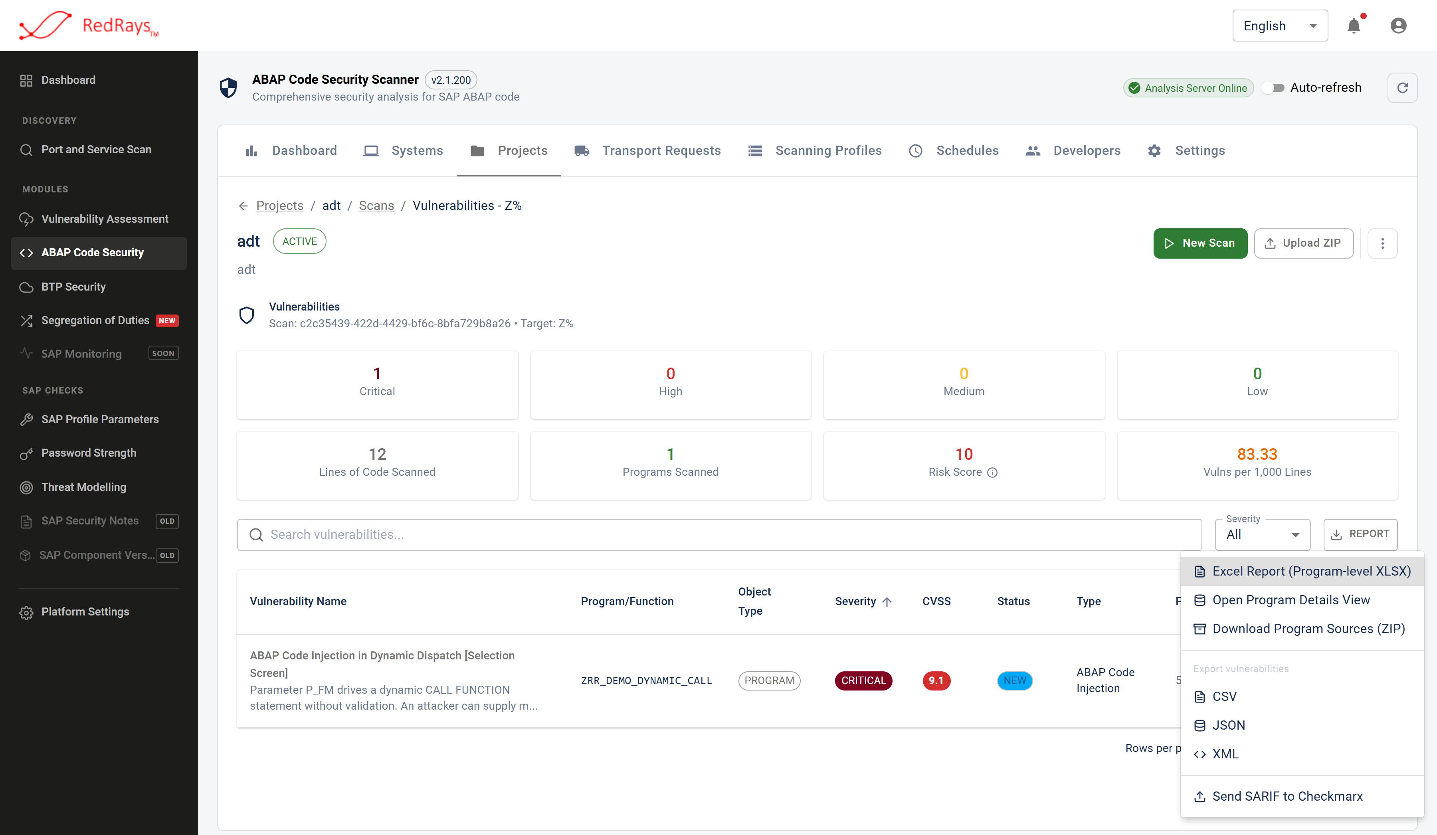
Task: Click the RedRays logo
Action: coord(89,26)
